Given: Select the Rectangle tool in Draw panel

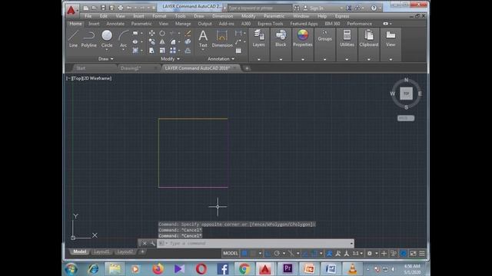Looking at the screenshot, I should tap(135, 33).
